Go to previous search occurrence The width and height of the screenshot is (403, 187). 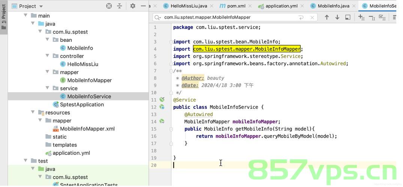(x=327, y=17)
